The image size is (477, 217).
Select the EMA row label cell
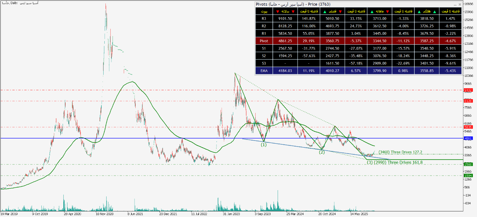tap(264, 70)
